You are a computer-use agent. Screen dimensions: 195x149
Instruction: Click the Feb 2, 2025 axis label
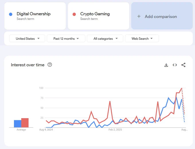(115, 130)
